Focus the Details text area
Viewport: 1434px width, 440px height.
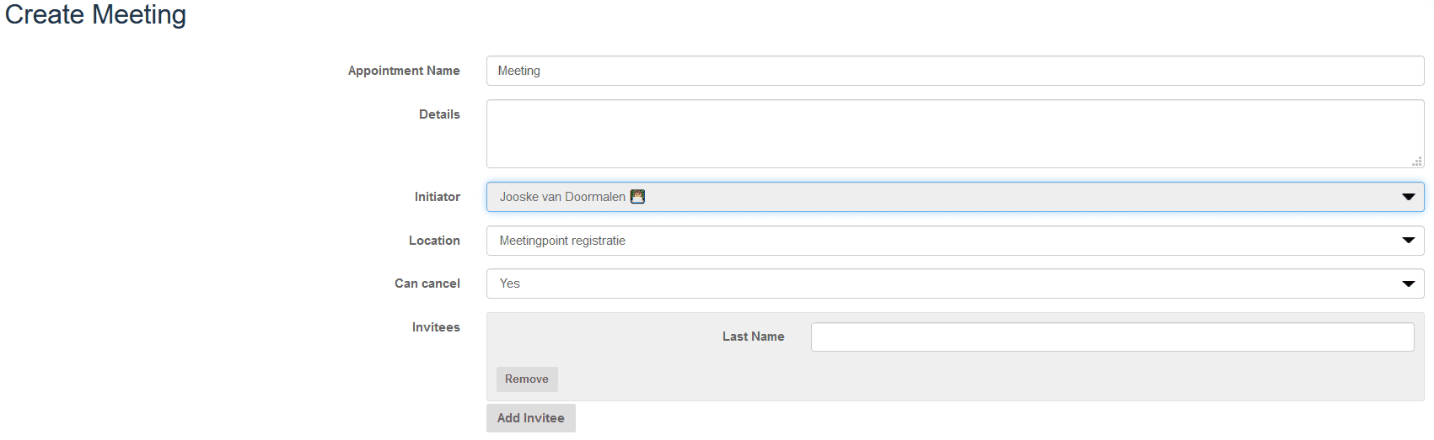955,134
